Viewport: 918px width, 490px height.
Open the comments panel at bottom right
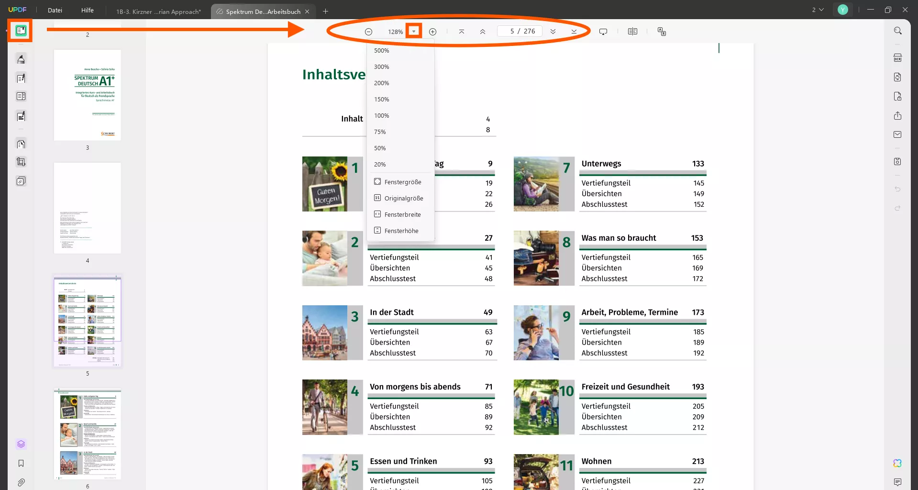[x=897, y=482]
